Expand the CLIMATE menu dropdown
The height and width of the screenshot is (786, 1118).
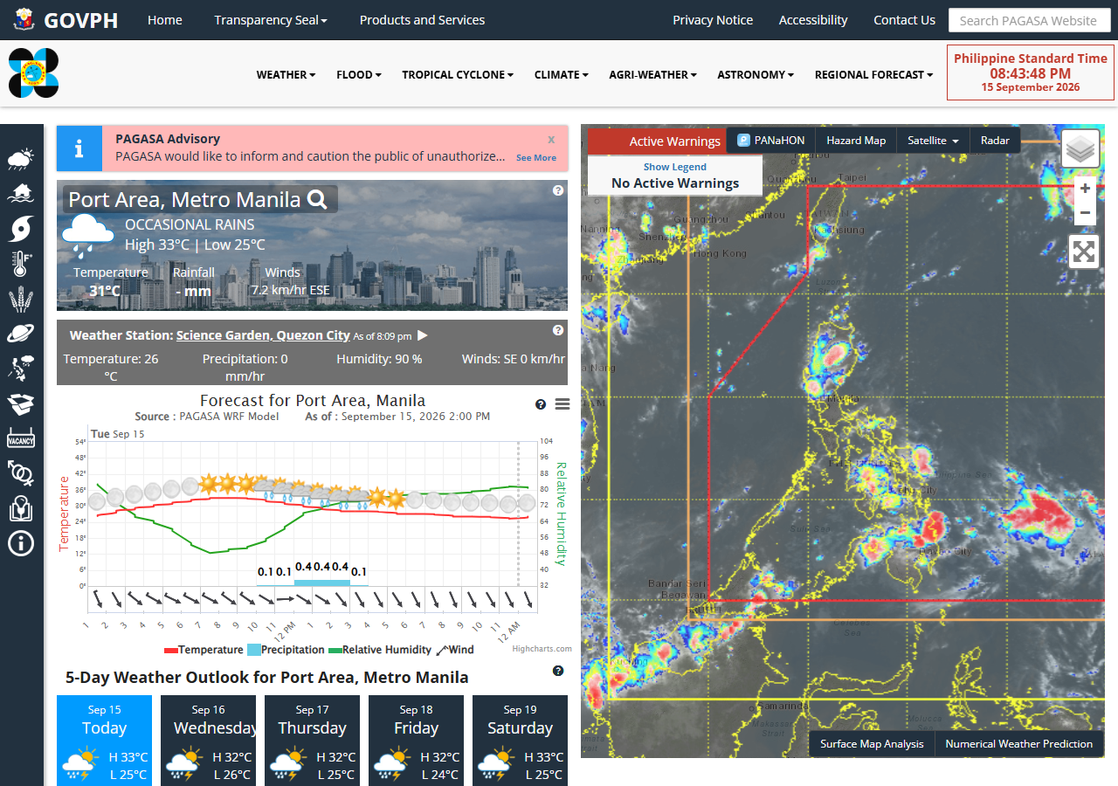(562, 75)
